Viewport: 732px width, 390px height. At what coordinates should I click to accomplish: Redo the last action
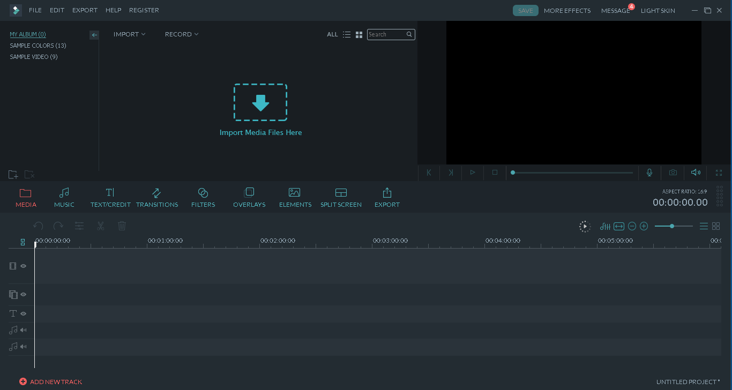pos(58,226)
